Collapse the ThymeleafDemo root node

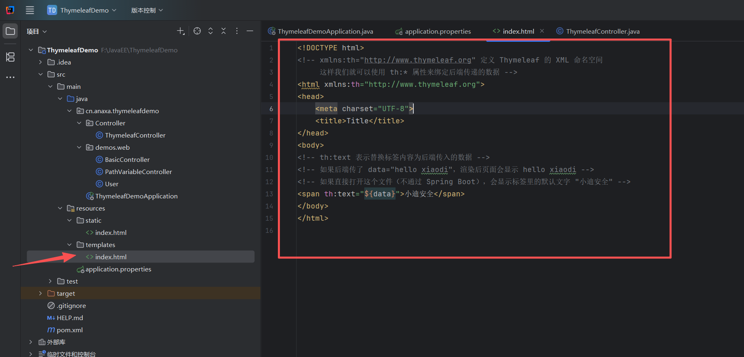31,50
